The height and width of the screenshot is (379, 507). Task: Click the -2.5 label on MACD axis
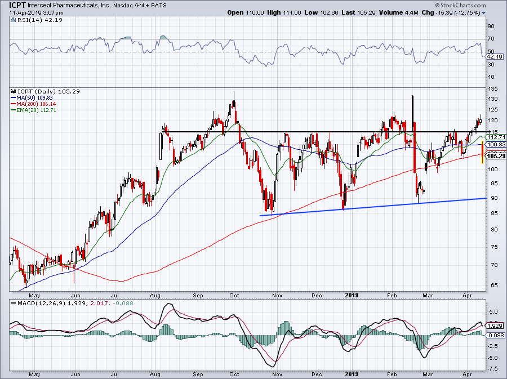coord(493,346)
